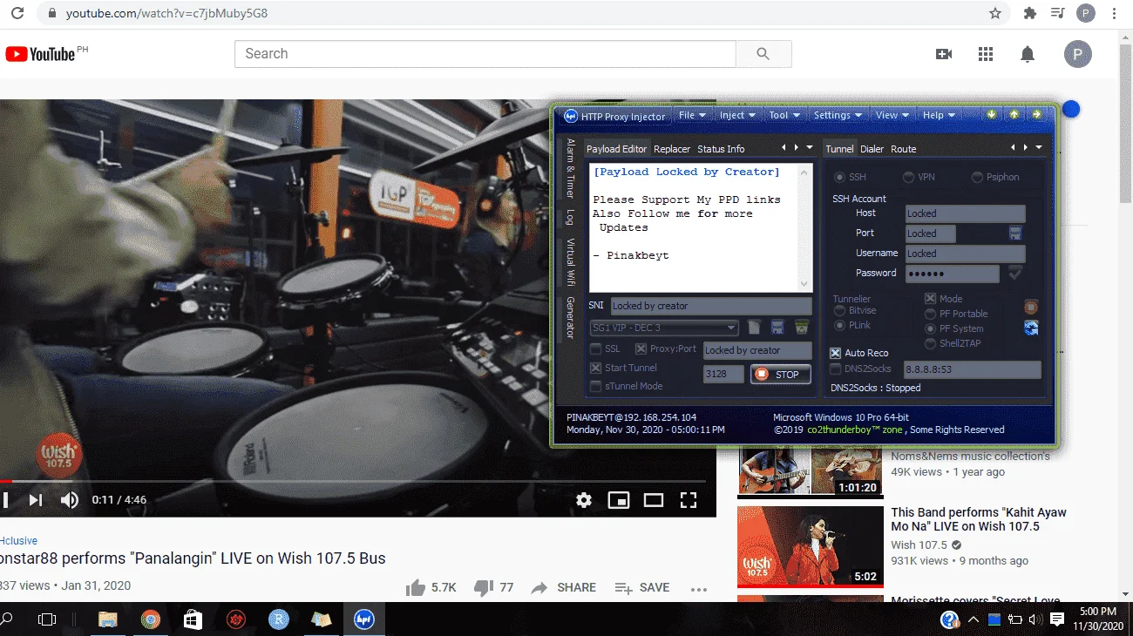
Task: Expand the Payload Editor tab list arrow
Action: pos(810,147)
